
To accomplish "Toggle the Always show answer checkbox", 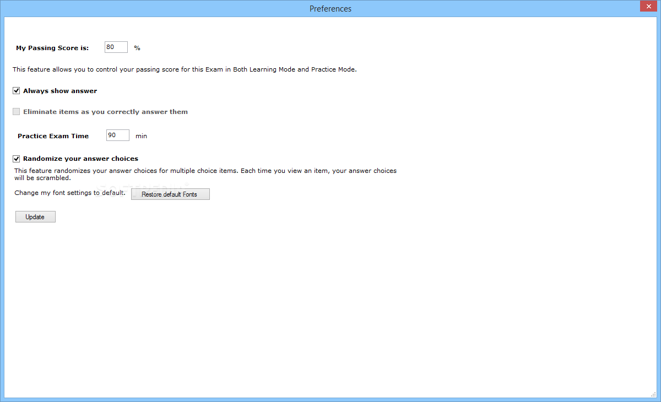I will 17,91.
